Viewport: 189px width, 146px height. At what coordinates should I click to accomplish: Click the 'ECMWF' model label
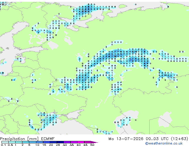point(48,139)
